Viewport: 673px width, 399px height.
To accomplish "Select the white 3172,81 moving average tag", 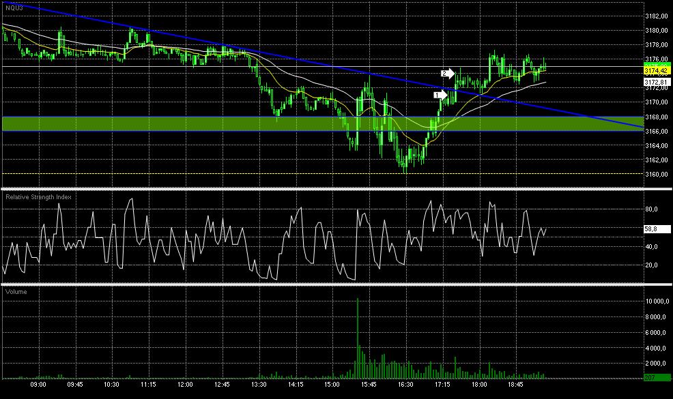I will (x=657, y=82).
